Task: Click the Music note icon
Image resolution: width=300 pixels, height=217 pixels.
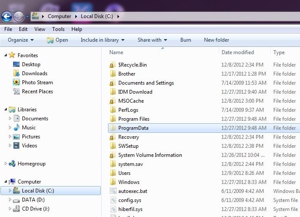Action: [x=16, y=128]
